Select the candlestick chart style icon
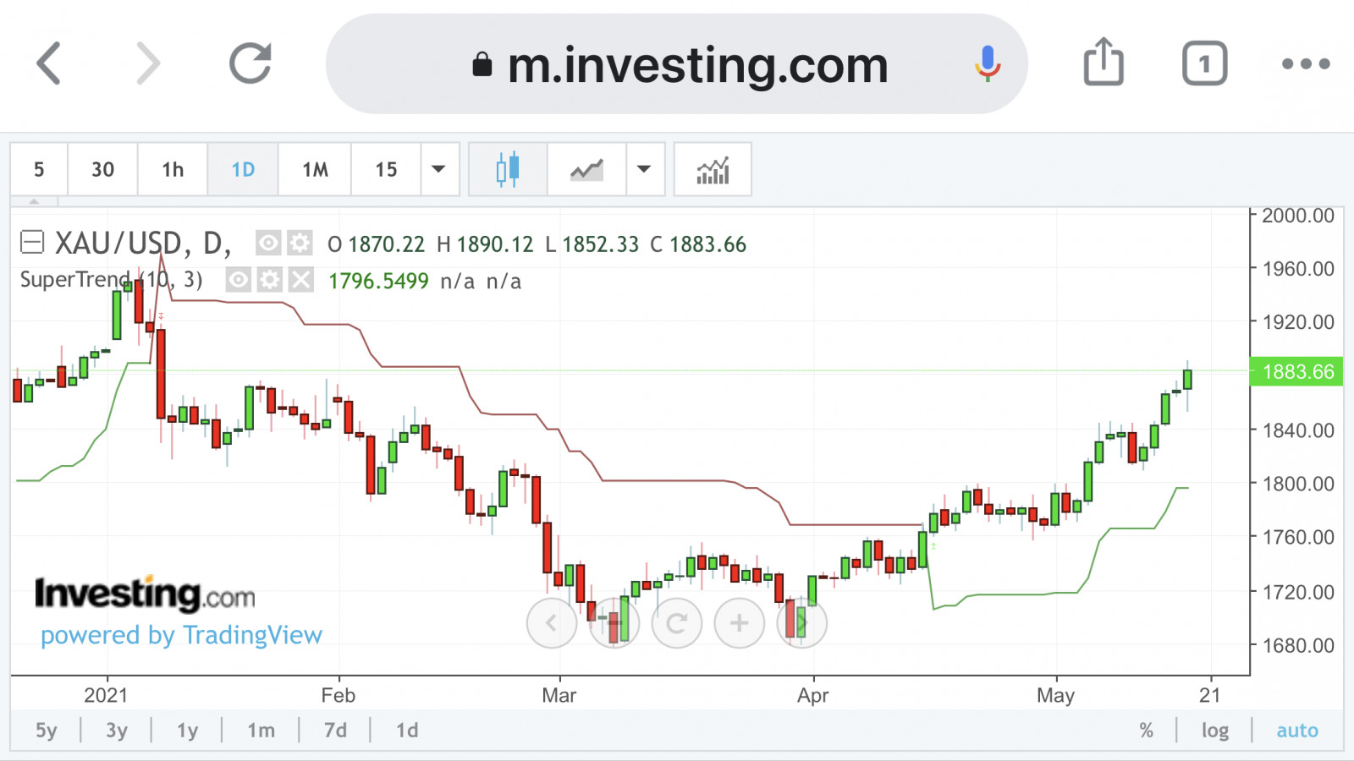The image size is (1354, 761). pyautogui.click(x=508, y=170)
